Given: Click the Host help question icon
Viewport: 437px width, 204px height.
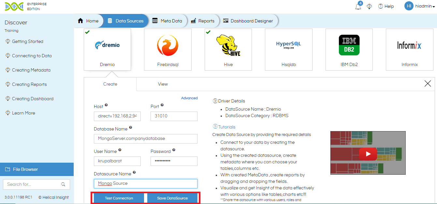Looking at the screenshot, I should coord(106,105).
